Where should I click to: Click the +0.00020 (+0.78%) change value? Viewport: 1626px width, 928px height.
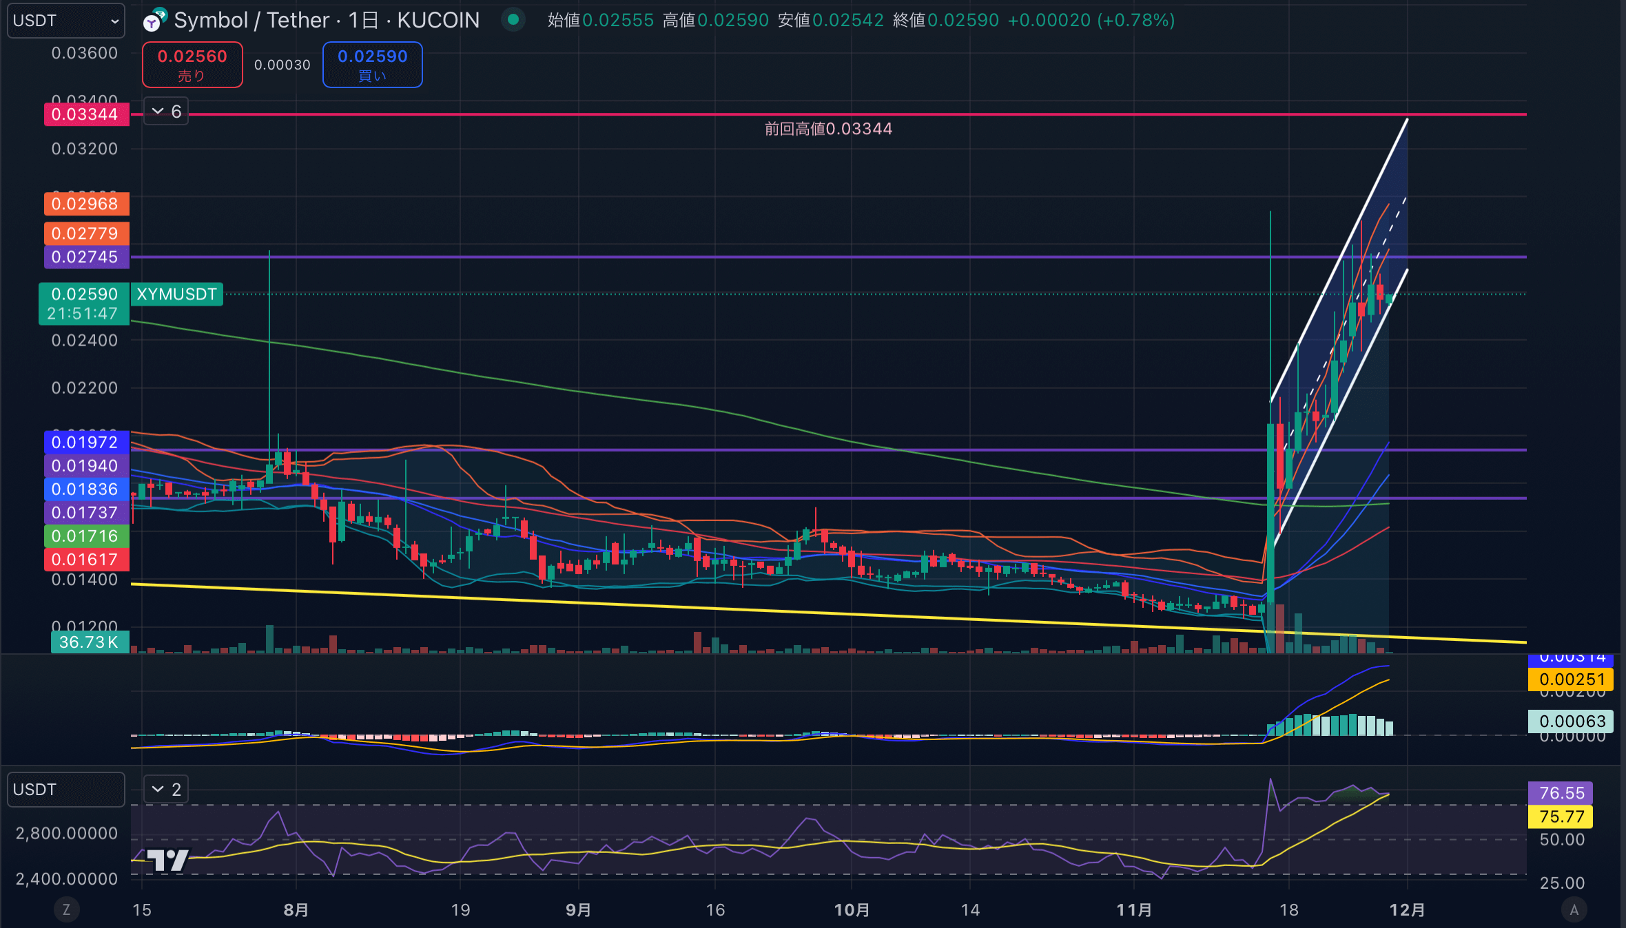pyautogui.click(x=1091, y=20)
